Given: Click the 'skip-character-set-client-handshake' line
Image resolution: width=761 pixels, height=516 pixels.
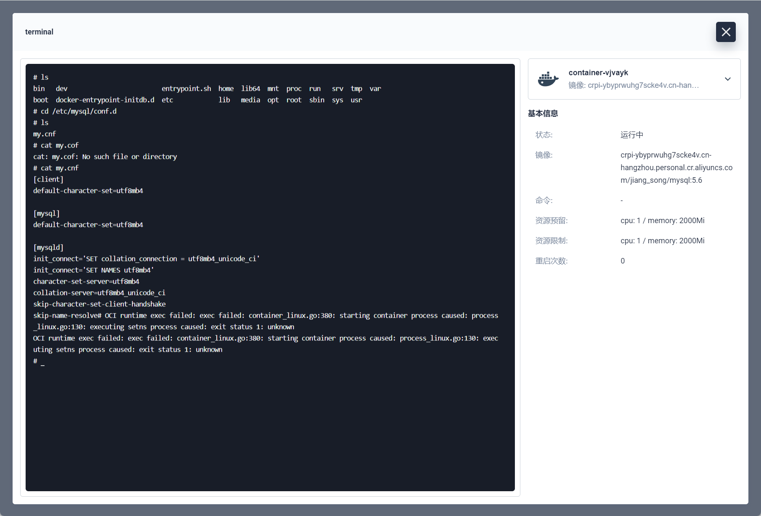Looking at the screenshot, I should (100, 304).
